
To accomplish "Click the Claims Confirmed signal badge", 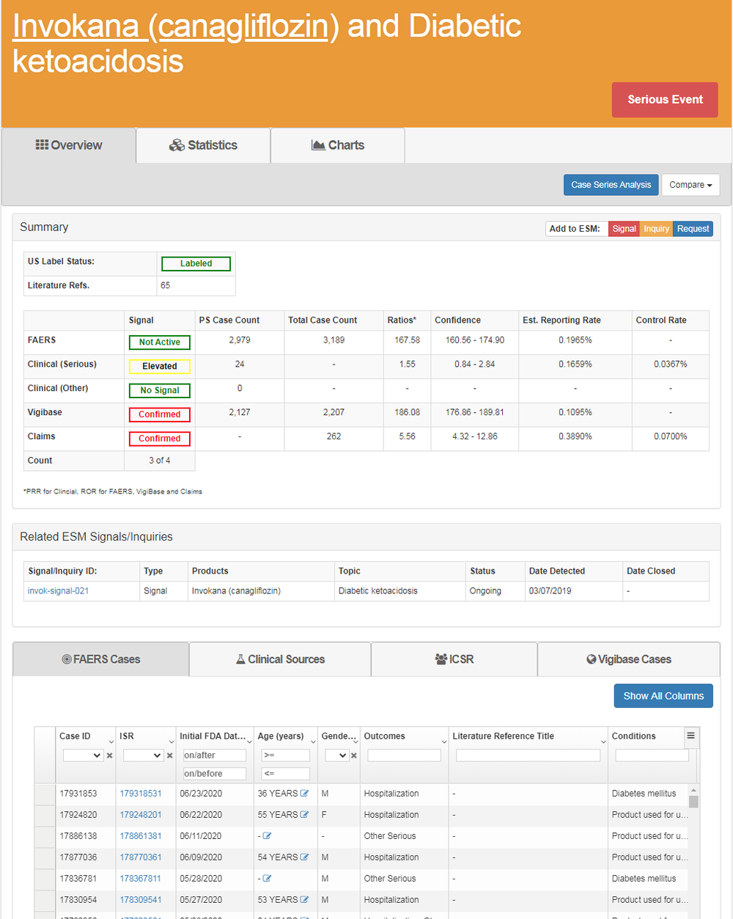I will pos(159,439).
